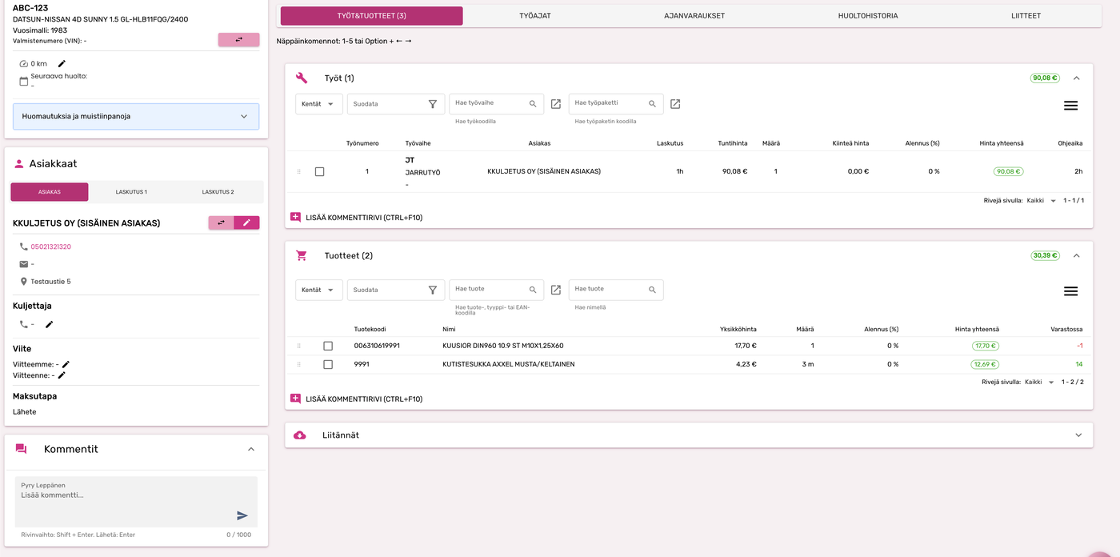Click search icon in Hae nimellä field
Screen dimensions: 1120x557
coord(652,290)
